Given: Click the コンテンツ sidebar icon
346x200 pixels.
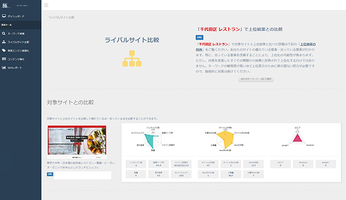Looking at the screenshot, I should (4, 59).
